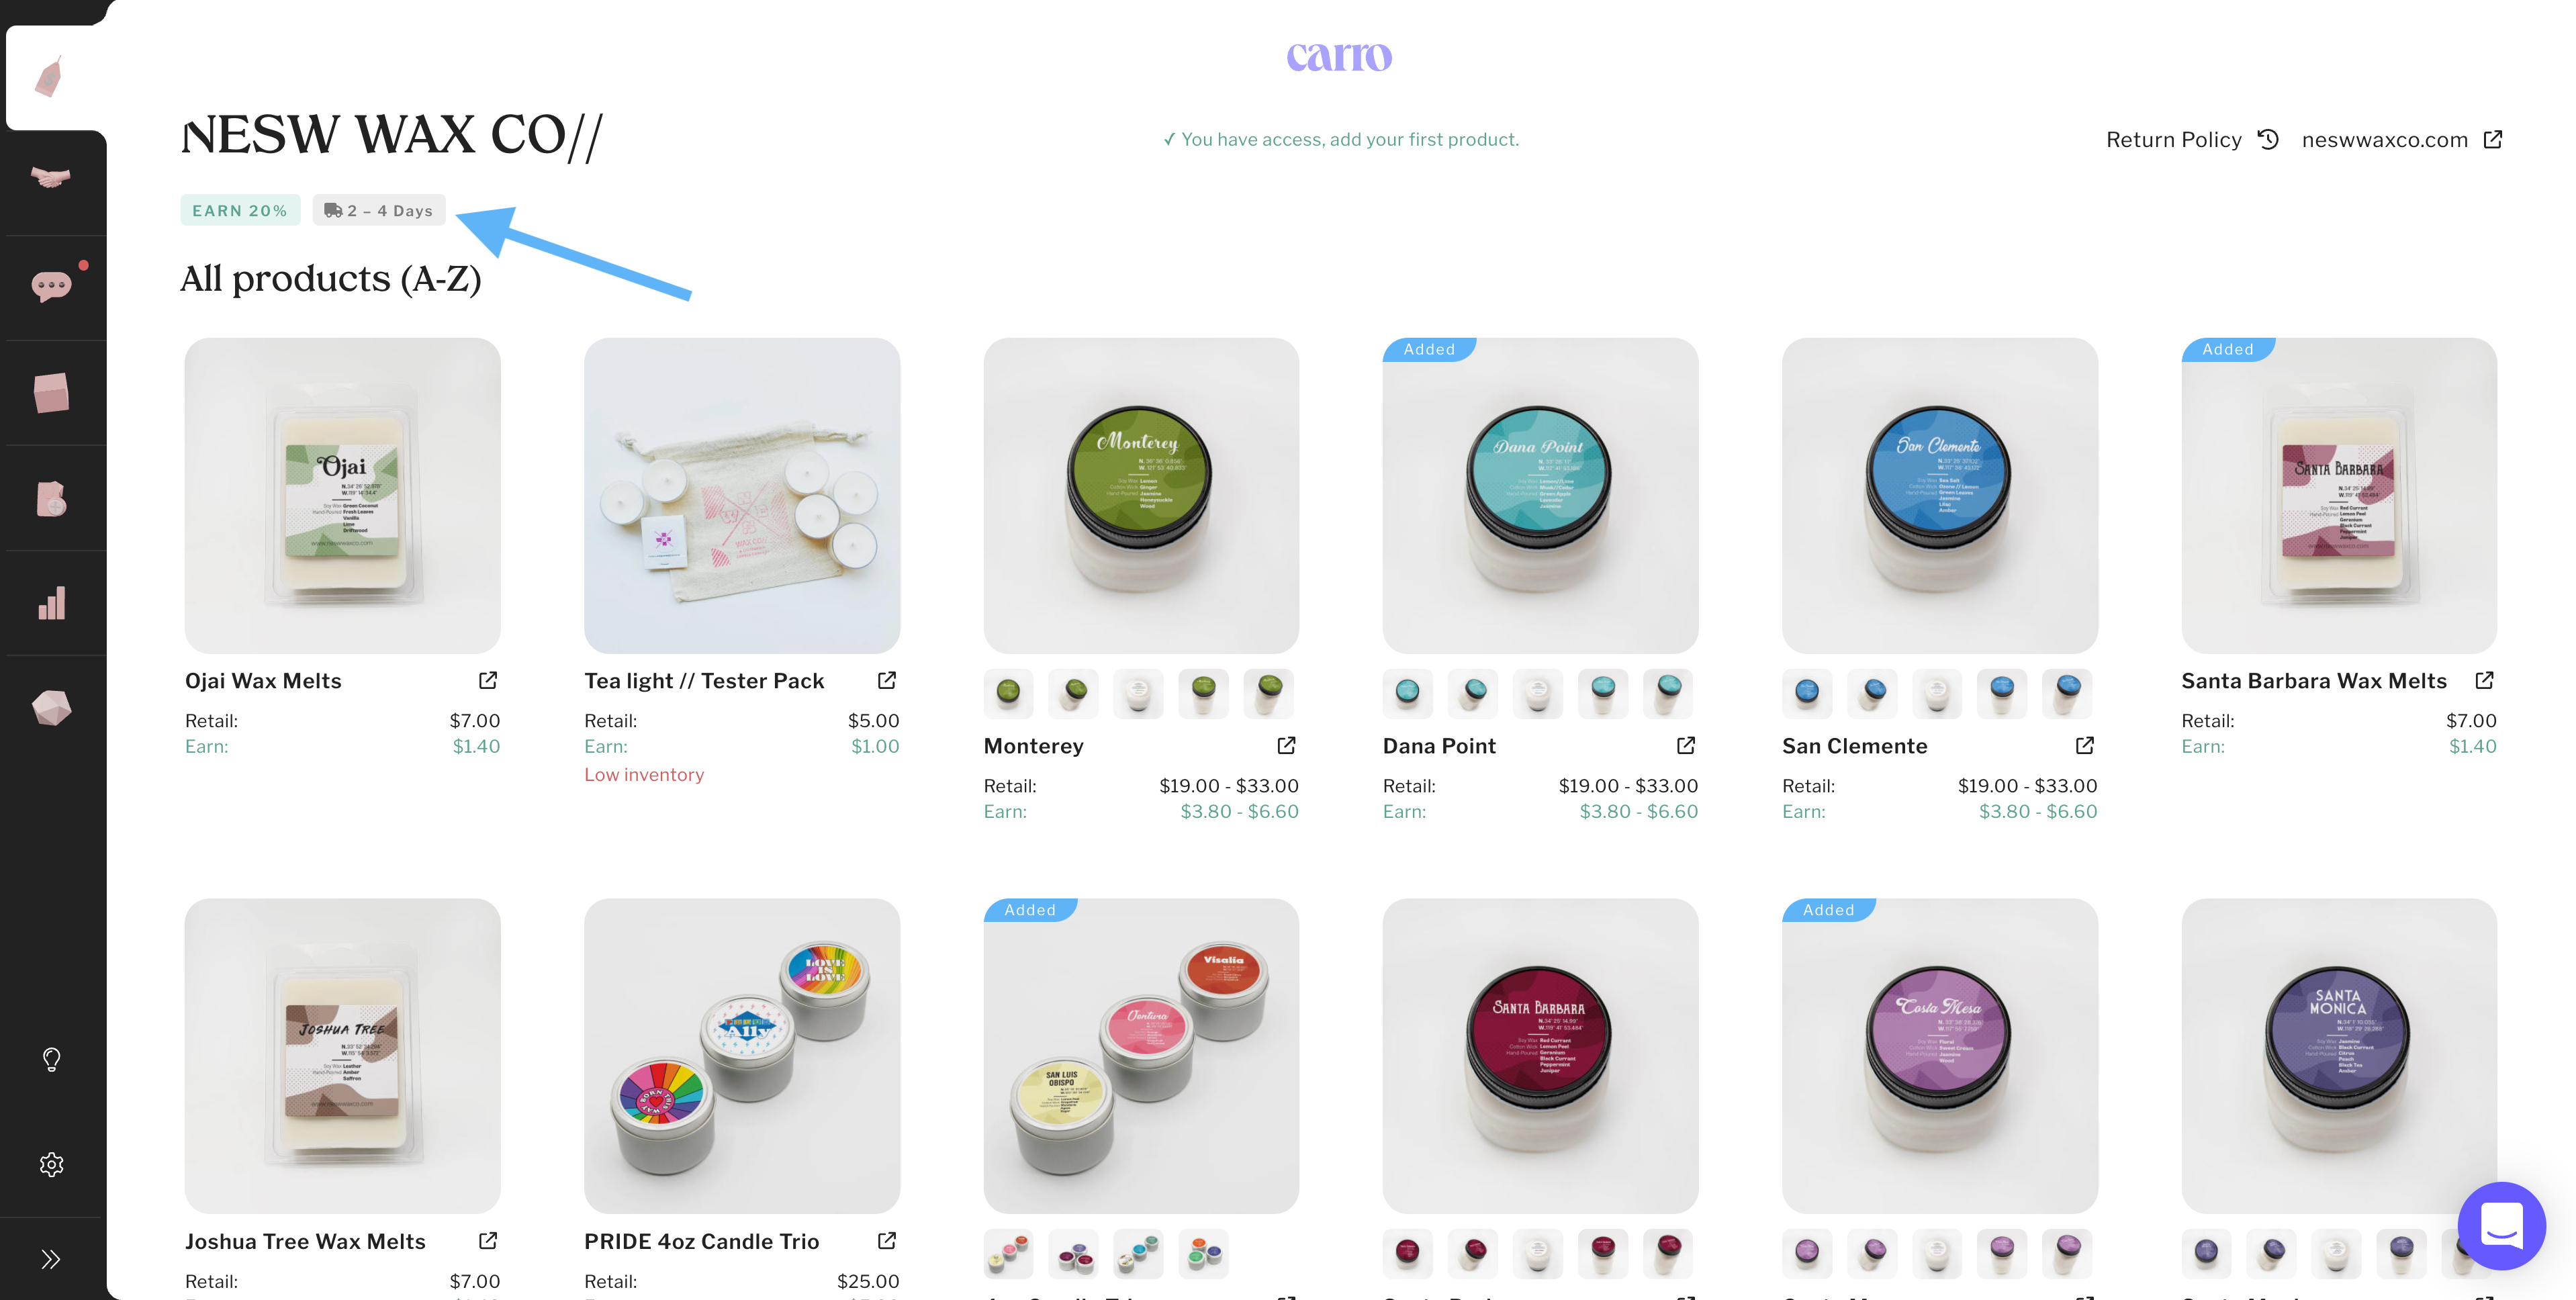The image size is (2576, 1300).
Task: Open the gem diamond sidebar icon
Action: pos(52,708)
